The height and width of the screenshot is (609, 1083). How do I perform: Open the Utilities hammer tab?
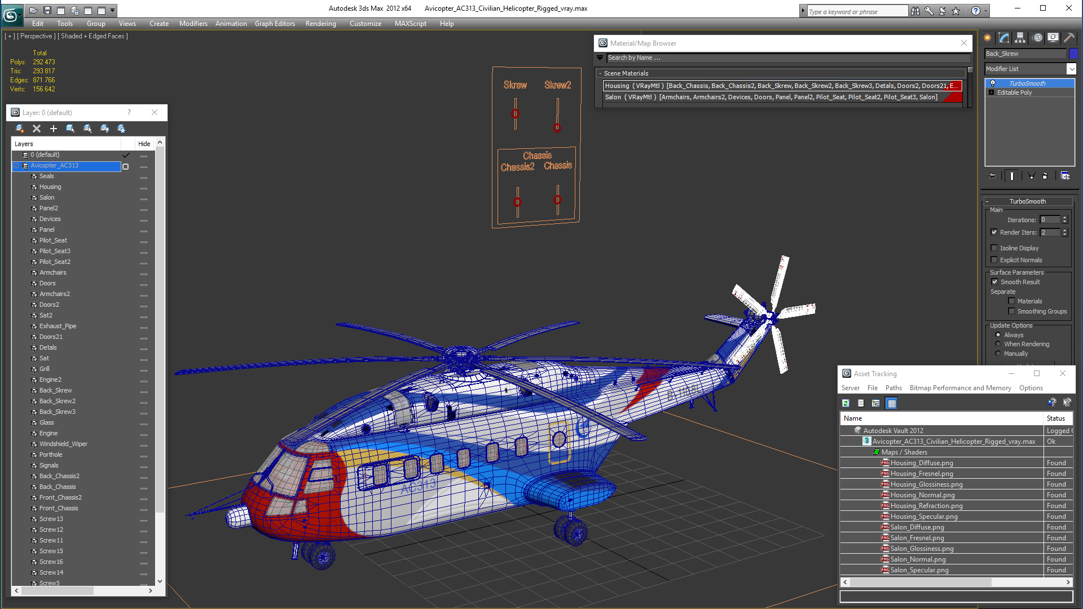tap(1069, 38)
